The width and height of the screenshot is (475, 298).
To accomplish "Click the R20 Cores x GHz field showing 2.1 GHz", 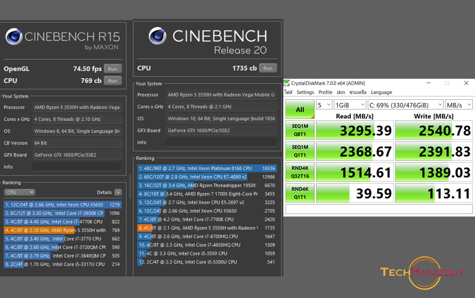I will pyautogui.click(x=222, y=106).
